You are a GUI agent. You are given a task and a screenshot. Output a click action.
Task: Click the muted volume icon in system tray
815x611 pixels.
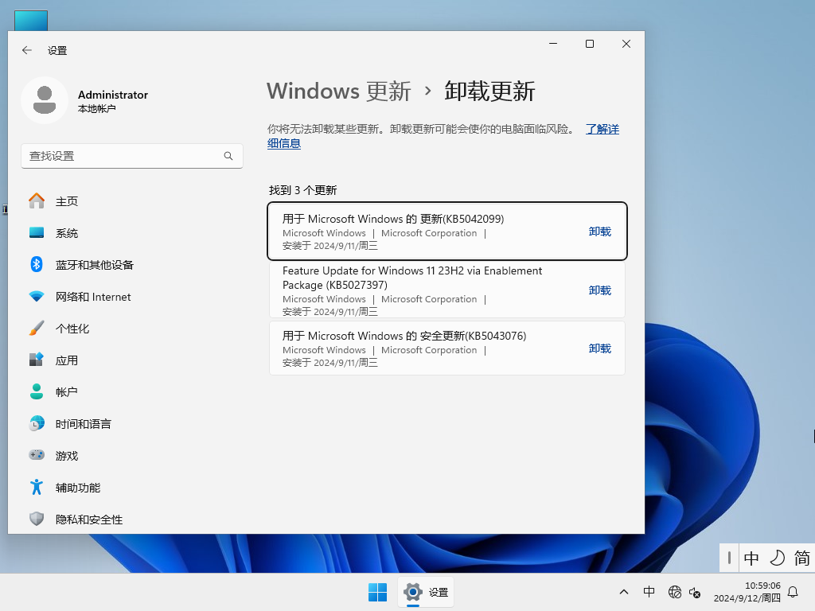tap(694, 593)
